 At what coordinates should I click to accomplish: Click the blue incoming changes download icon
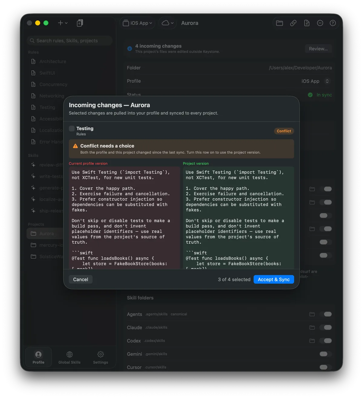tap(129, 48)
